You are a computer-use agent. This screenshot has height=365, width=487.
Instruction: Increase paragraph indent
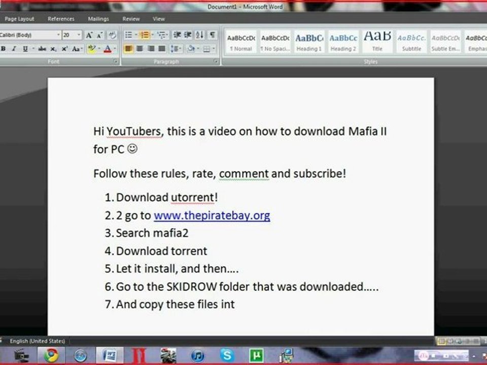click(x=188, y=35)
